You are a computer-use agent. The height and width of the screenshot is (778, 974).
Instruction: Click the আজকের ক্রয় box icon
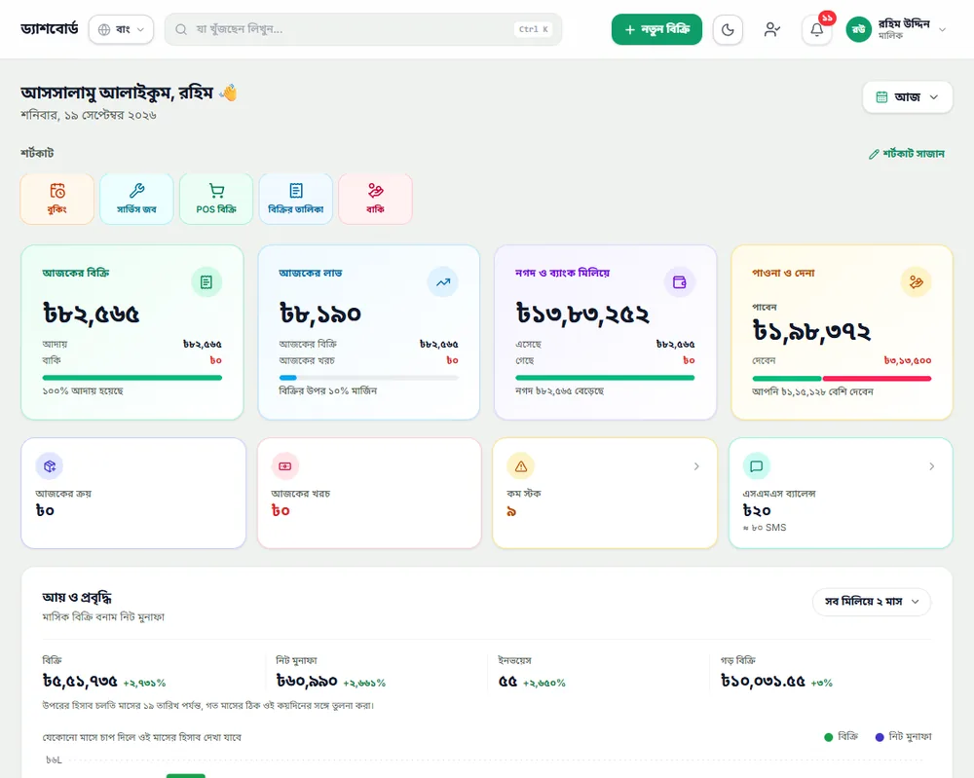point(49,466)
